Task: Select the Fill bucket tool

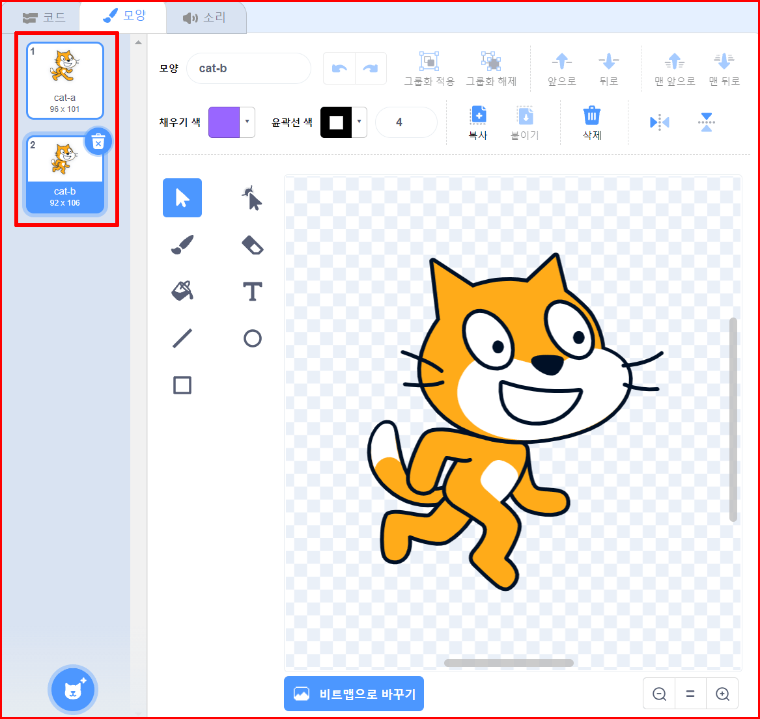Action: point(182,291)
